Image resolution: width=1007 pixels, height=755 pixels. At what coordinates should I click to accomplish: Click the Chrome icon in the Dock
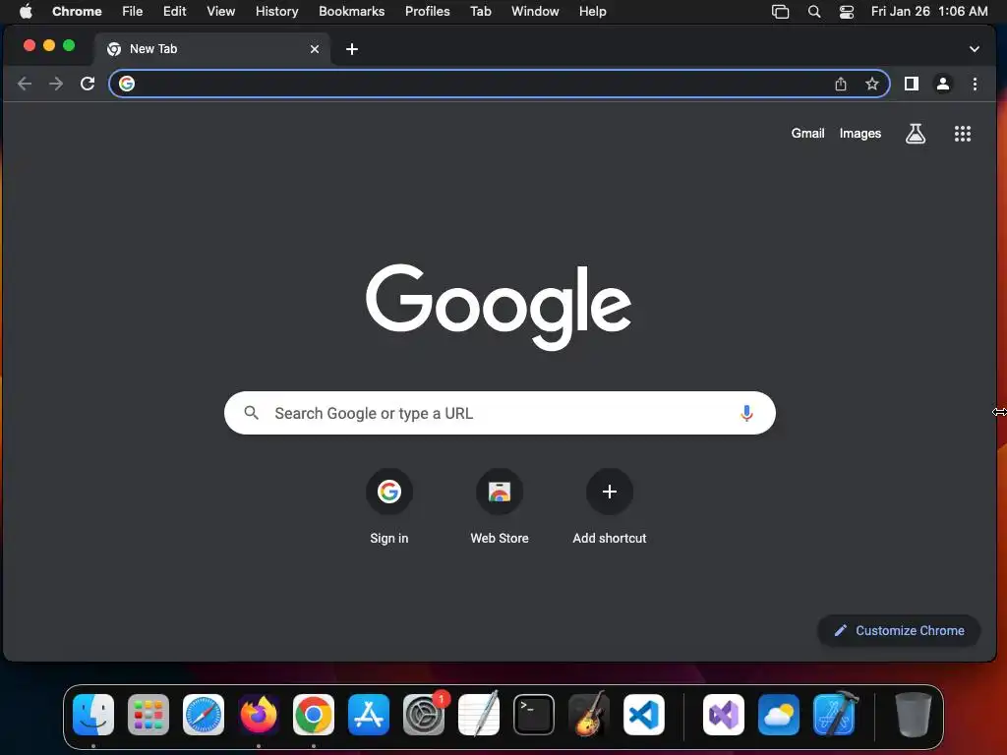coord(314,715)
